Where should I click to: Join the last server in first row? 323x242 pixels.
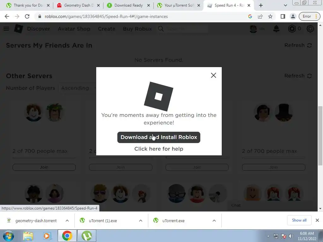pyautogui.click(x=273, y=167)
